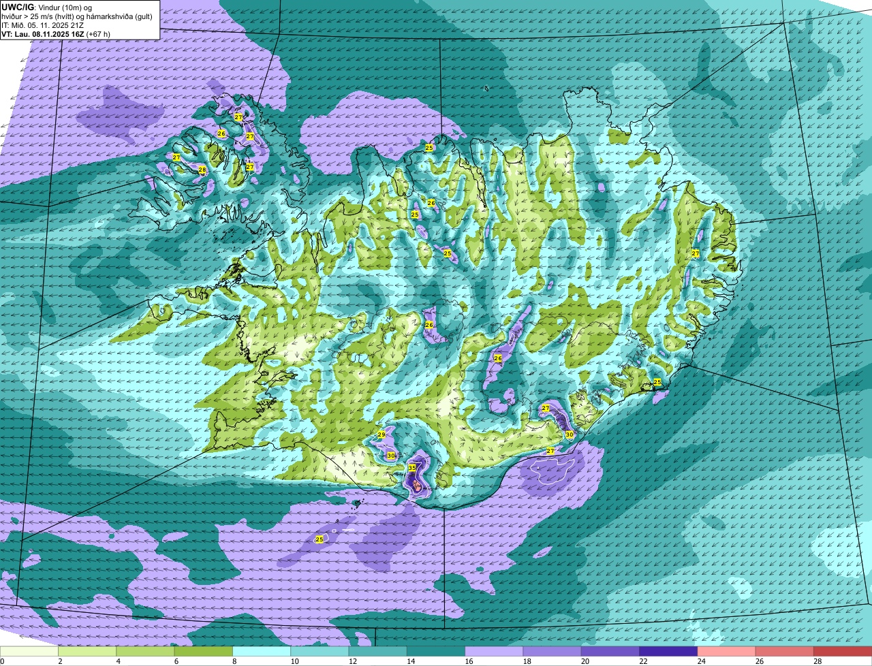Click the 'VT: Lau. 08.11.2025 16Z (+67 h)' text
This screenshot has height=666, width=872.
tap(56, 33)
